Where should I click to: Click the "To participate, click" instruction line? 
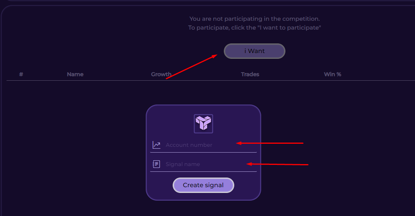254,28
